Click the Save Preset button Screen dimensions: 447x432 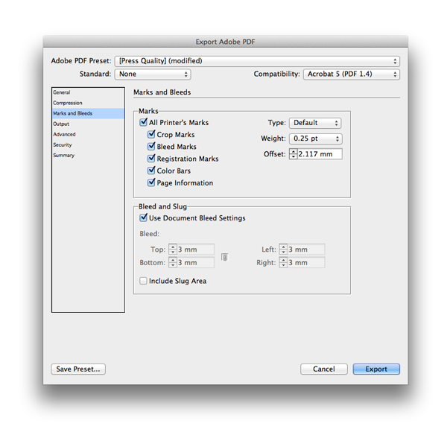[78, 369]
